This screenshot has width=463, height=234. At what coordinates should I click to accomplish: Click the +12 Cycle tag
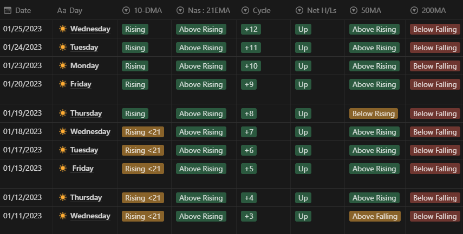tap(251, 29)
